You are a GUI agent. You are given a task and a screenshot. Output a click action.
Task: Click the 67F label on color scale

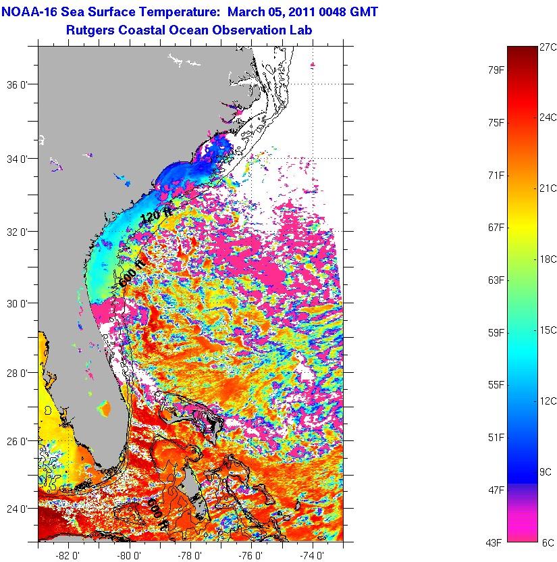(x=496, y=228)
